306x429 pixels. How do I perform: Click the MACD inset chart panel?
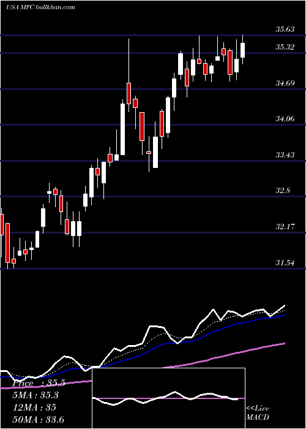[168, 398]
